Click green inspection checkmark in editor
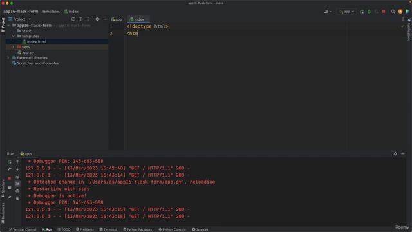Viewport: 412px width, 232px height. (x=402, y=26)
